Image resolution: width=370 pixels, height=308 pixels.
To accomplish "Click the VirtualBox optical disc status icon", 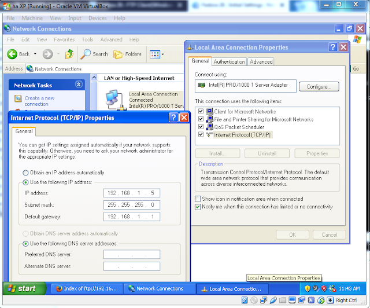I will click(x=254, y=300).
